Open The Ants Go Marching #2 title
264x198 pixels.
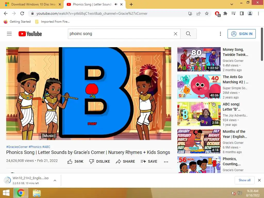pyautogui.click(x=235, y=79)
